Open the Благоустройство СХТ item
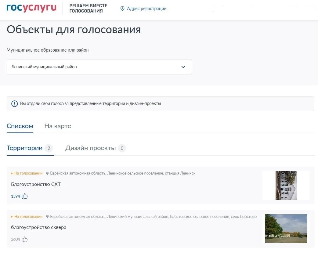 click(x=36, y=184)
